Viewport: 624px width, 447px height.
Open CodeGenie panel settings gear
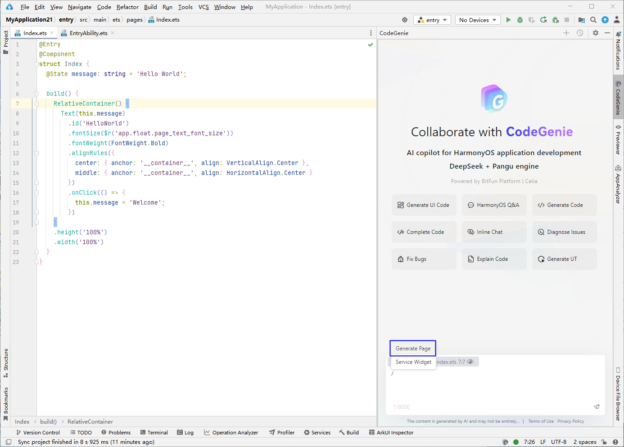pos(596,33)
